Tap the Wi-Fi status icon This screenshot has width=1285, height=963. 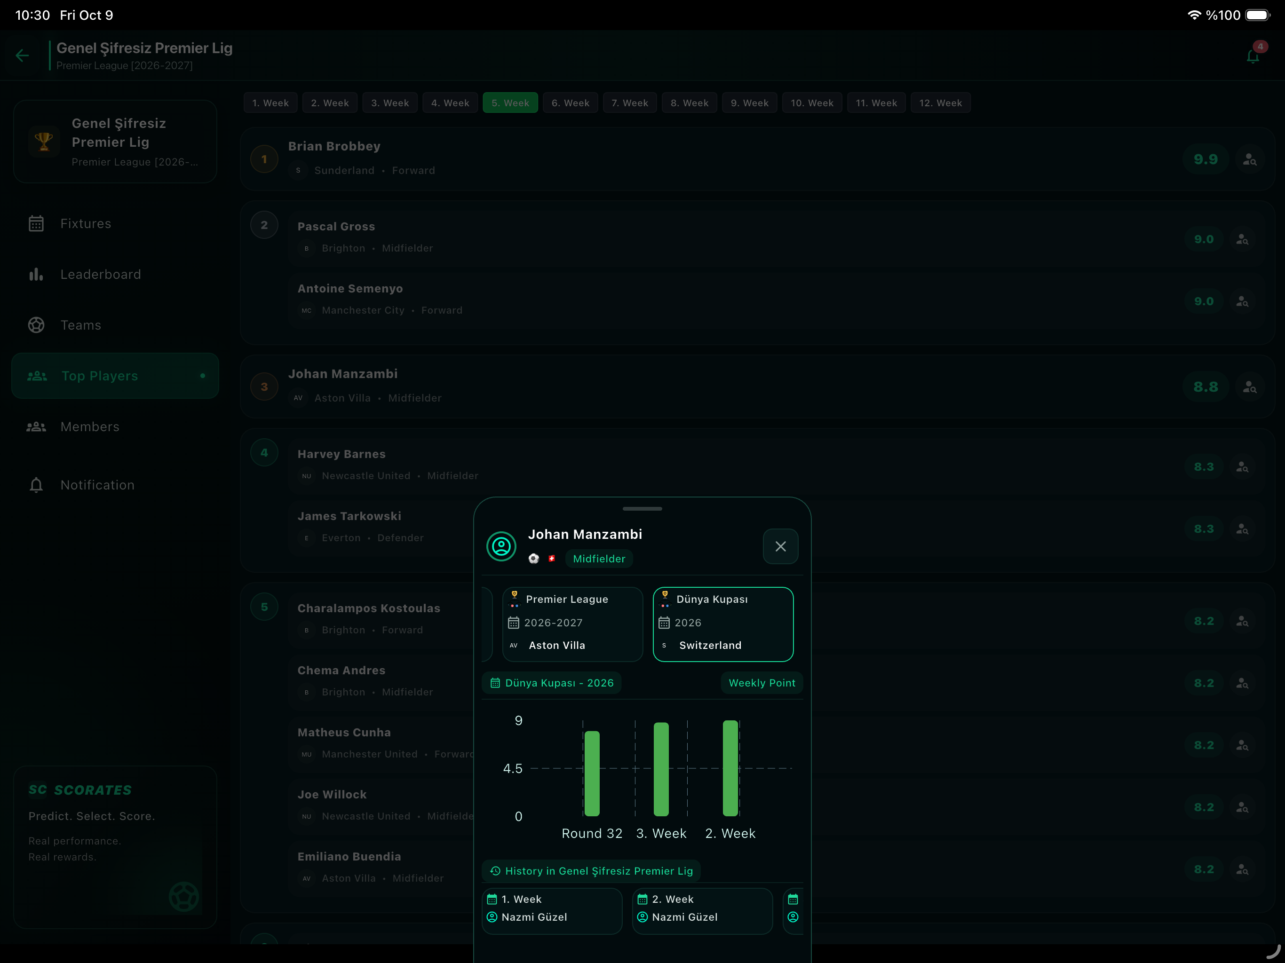pos(1194,15)
